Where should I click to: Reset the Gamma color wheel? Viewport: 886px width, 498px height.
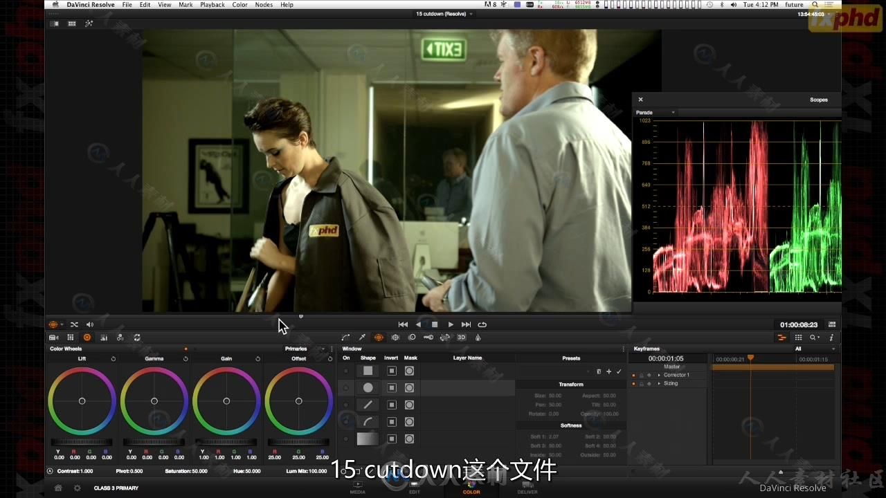pos(186,359)
